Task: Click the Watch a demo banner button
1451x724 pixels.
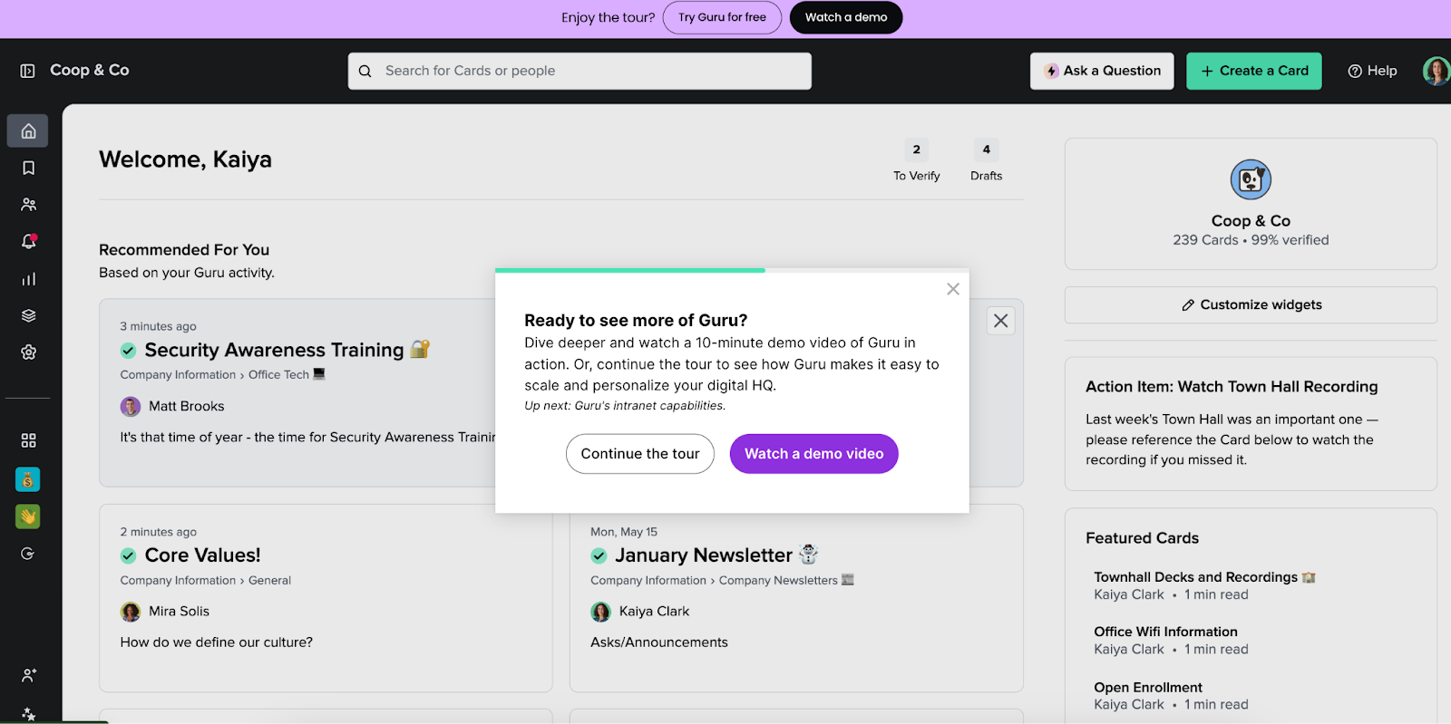Action: pos(846,17)
